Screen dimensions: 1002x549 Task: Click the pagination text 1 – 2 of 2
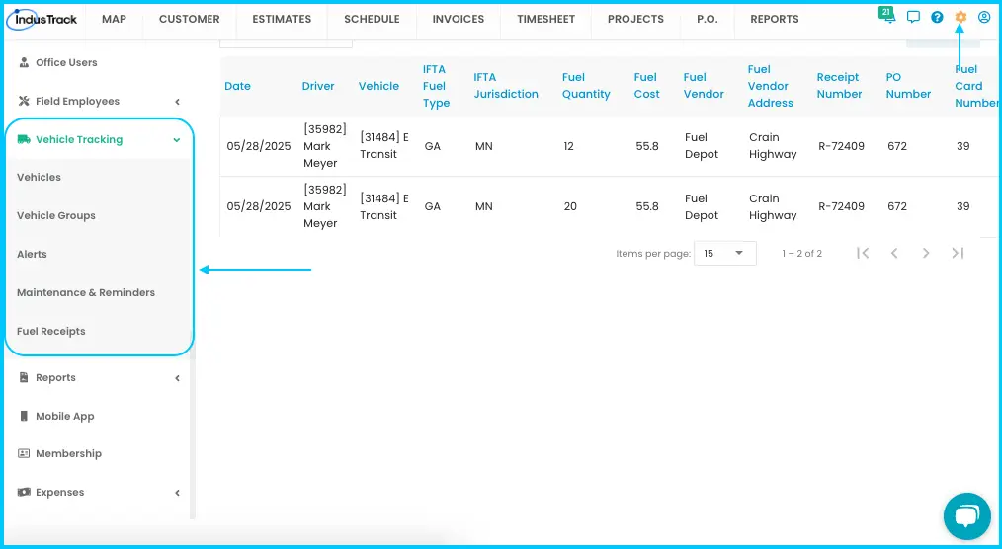[801, 254]
